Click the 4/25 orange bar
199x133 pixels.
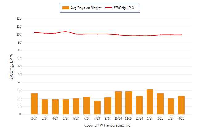[181, 105]
